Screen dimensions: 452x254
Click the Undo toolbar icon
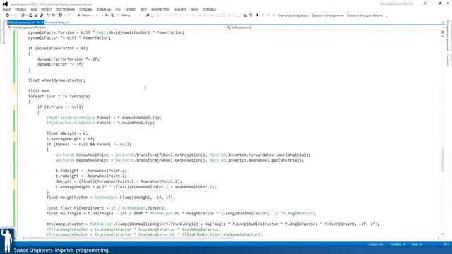pyautogui.click(x=60, y=16)
